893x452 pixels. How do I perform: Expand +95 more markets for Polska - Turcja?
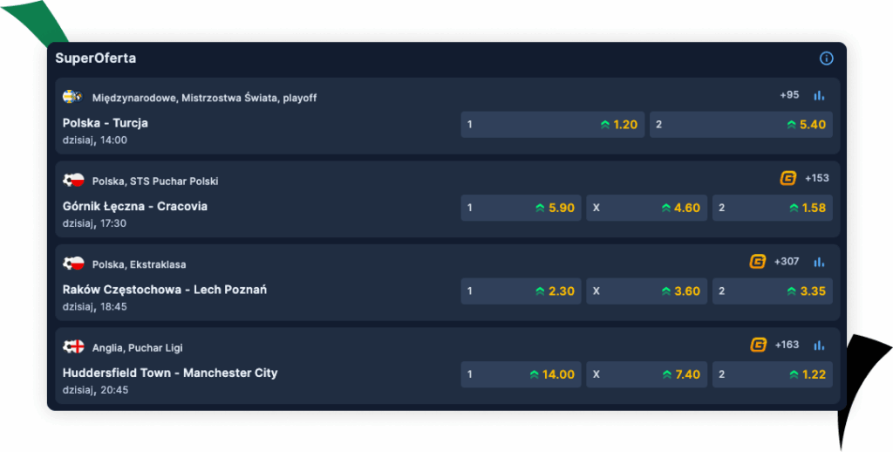(789, 95)
